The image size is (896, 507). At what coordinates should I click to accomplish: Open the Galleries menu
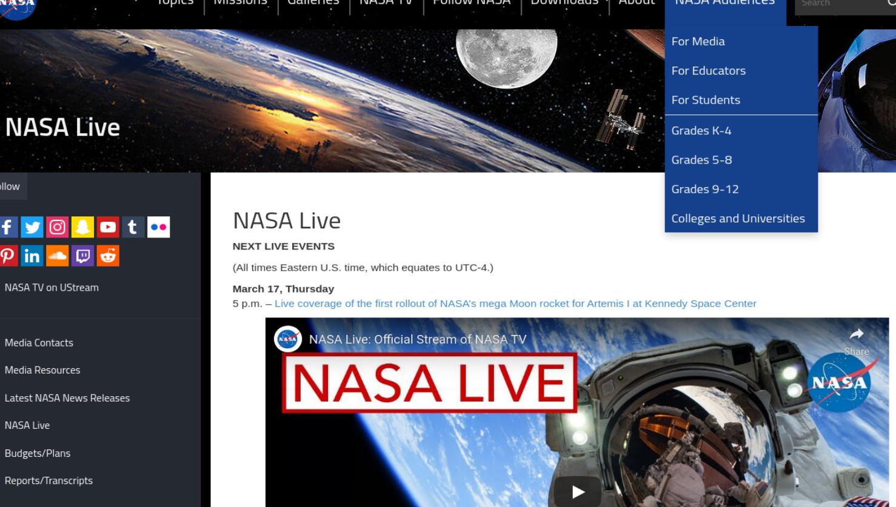coord(313,3)
